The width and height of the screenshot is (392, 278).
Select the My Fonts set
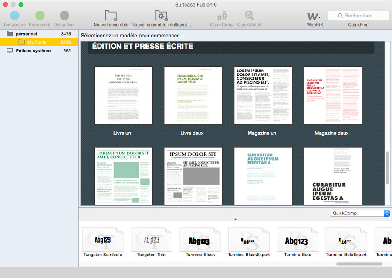[39, 42]
